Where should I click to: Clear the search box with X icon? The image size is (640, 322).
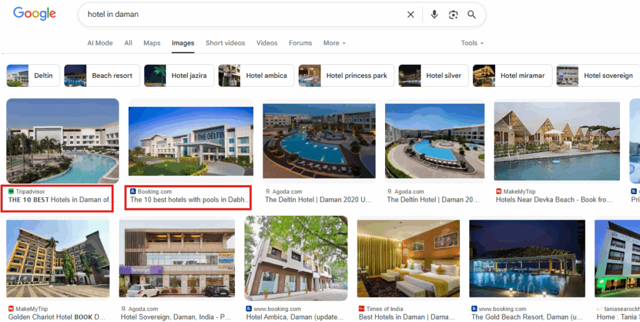411,15
